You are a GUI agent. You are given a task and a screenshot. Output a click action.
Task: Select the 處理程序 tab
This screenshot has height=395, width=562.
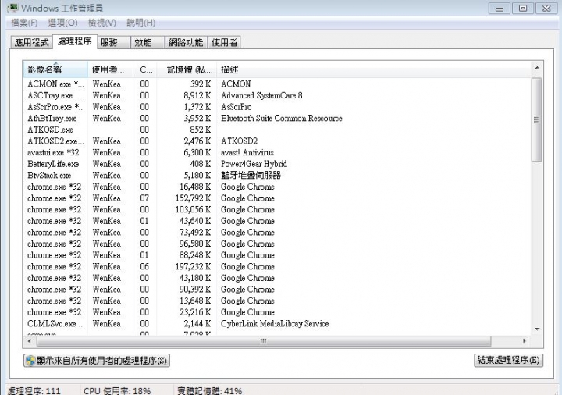(x=75, y=41)
